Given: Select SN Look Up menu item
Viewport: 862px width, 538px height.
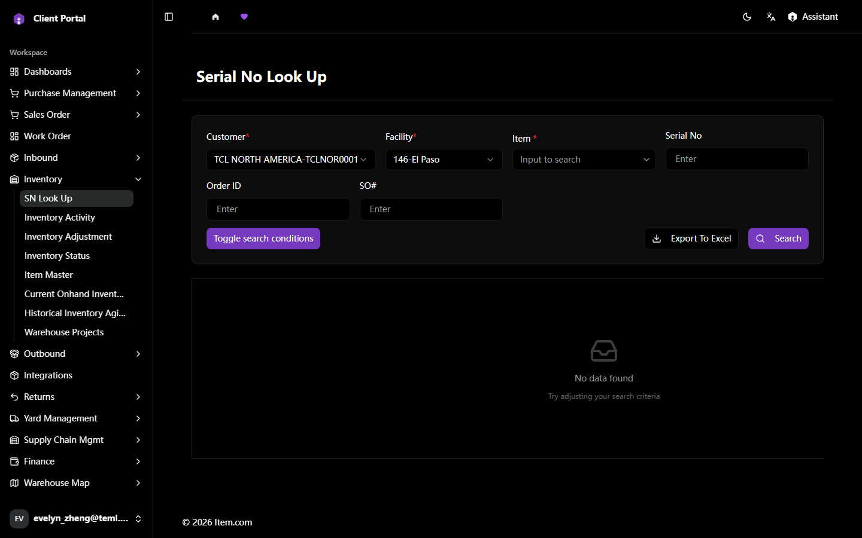Looking at the screenshot, I should coord(77,198).
